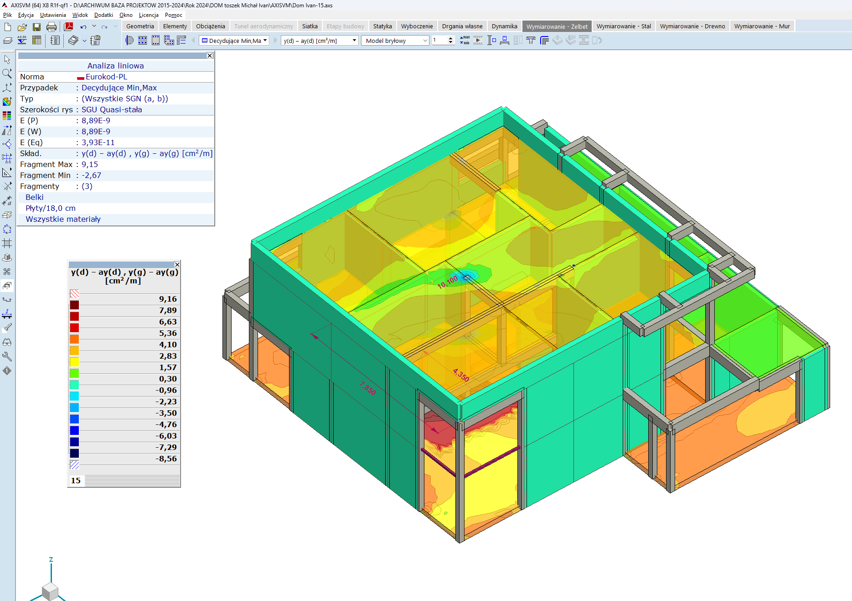Close the Analiza liniowa info panel
Screen dimensions: 852x601
pos(210,56)
